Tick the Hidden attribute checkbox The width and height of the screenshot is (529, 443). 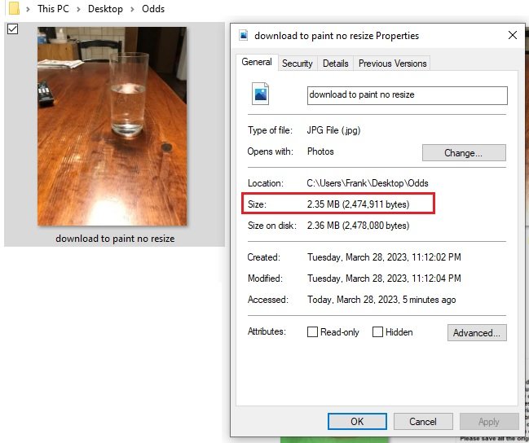378,332
